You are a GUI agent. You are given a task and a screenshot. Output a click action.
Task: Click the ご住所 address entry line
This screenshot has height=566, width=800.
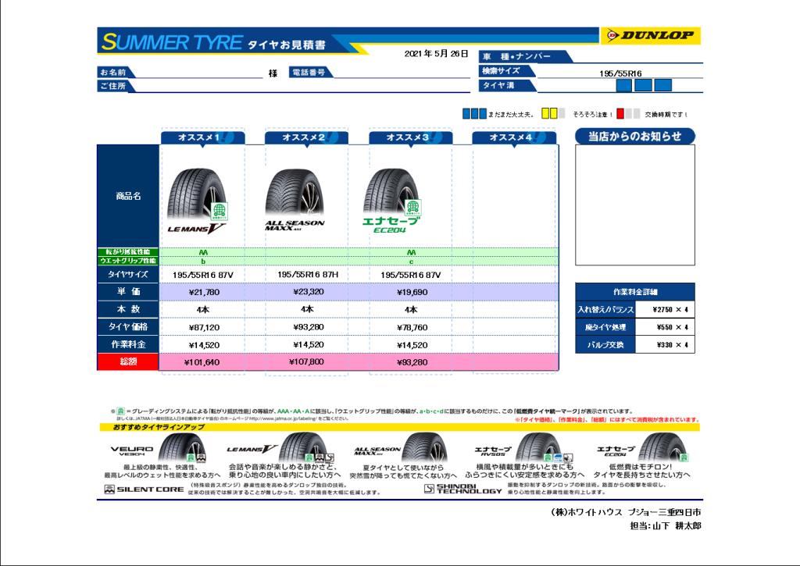point(302,86)
